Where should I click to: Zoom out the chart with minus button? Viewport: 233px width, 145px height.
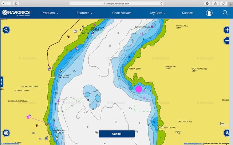pyautogui.click(x=227, y=41)
